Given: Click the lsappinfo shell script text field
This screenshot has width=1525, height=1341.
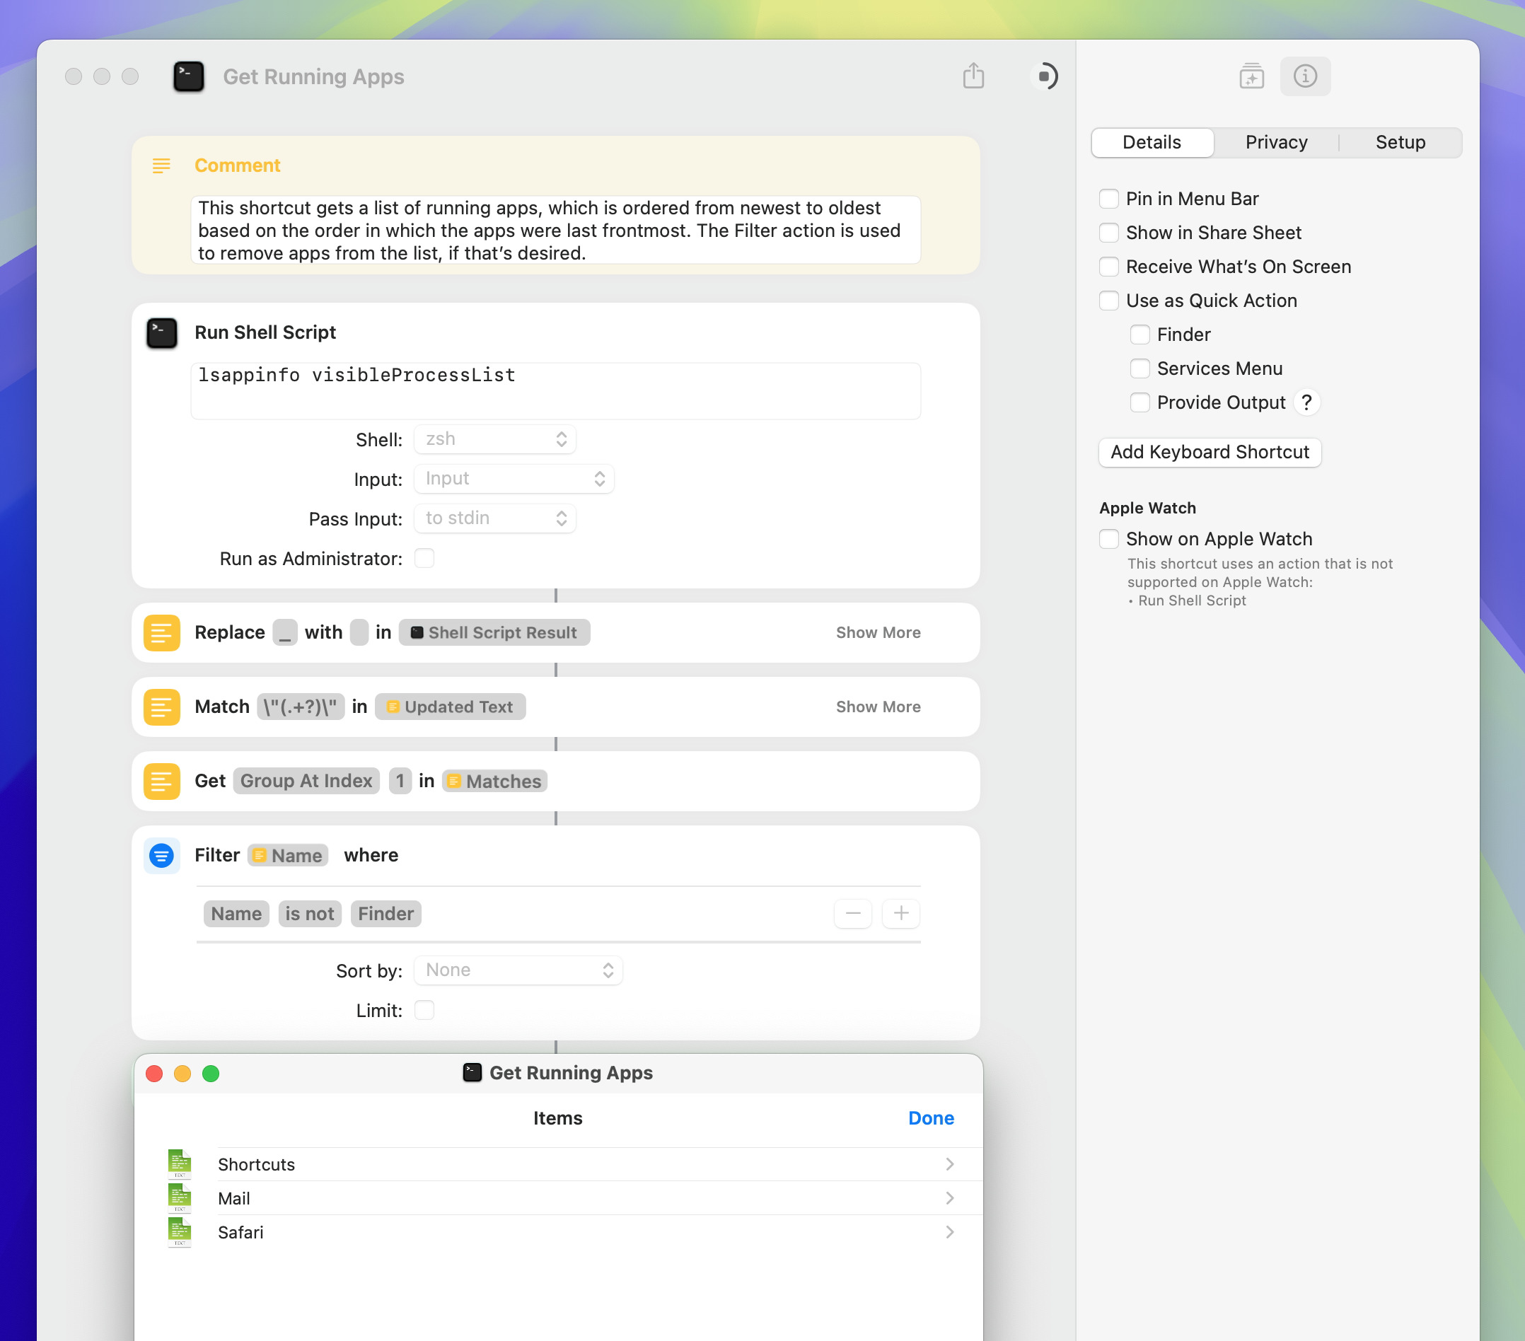Looking at the screenshot, I should click(555, 390).
